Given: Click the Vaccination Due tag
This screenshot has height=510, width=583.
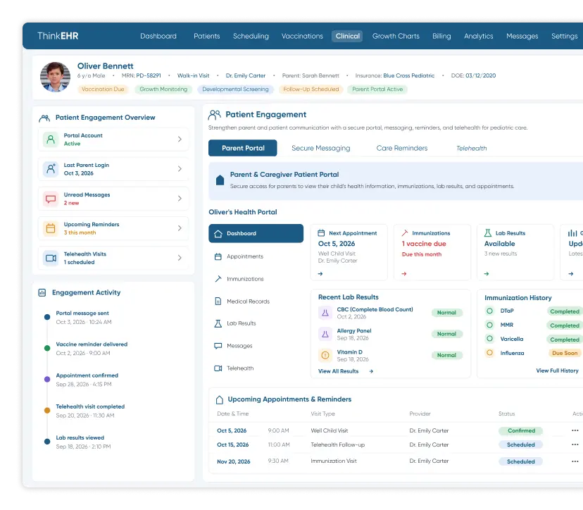Looking at the screenshot, I should pyautogui.click(x=103, y=89).
